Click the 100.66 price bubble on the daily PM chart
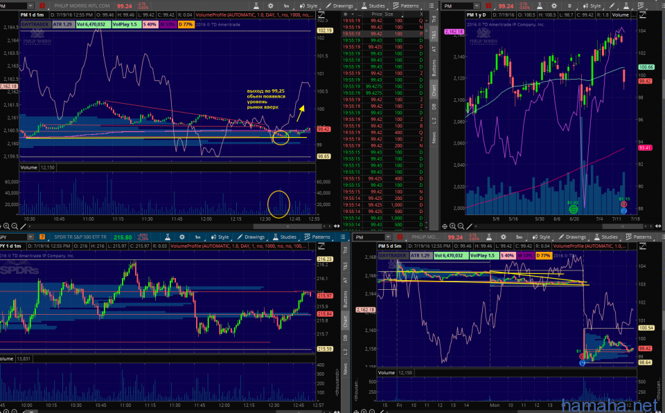665x413 pixels. click(646, 67)
